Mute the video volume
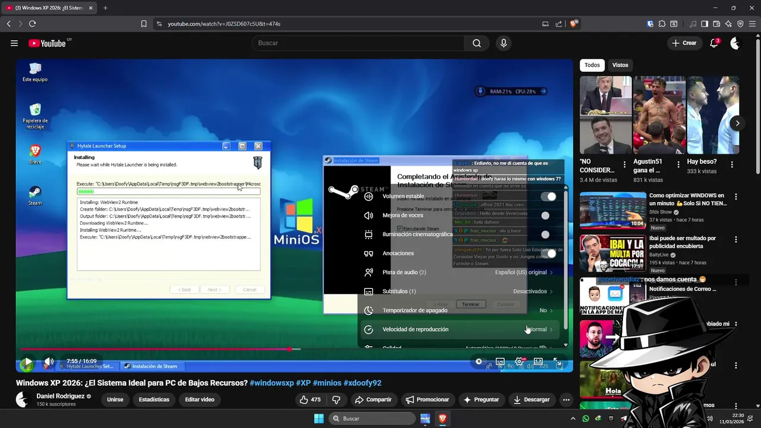Screen dimensions: 761x428 [49, 361]
